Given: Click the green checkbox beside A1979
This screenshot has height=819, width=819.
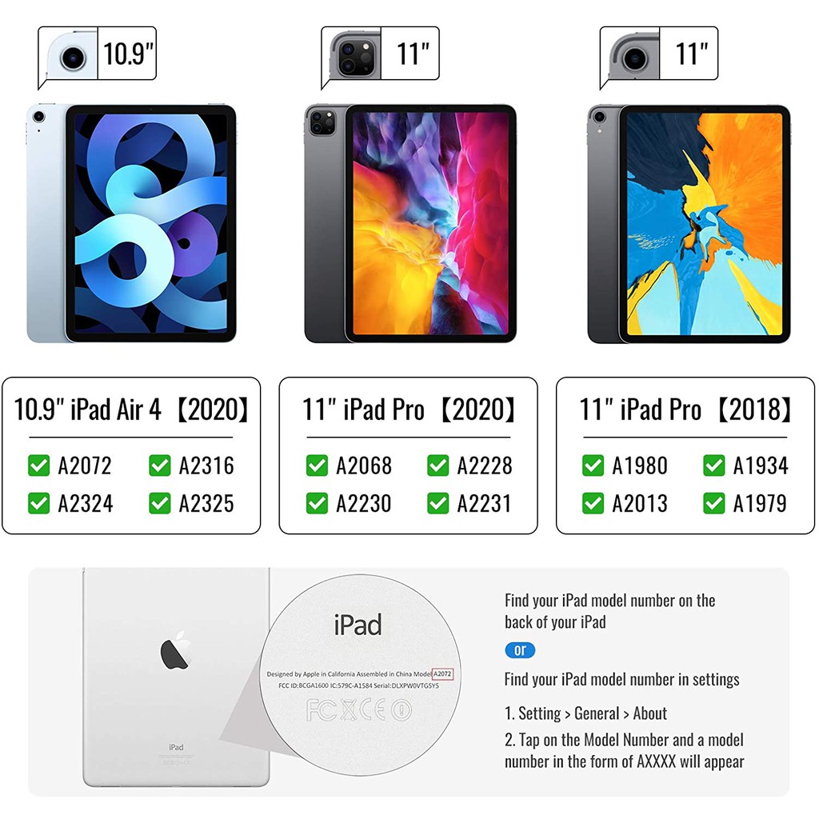Looking at the screenshot, I should (x=714, y=504).
